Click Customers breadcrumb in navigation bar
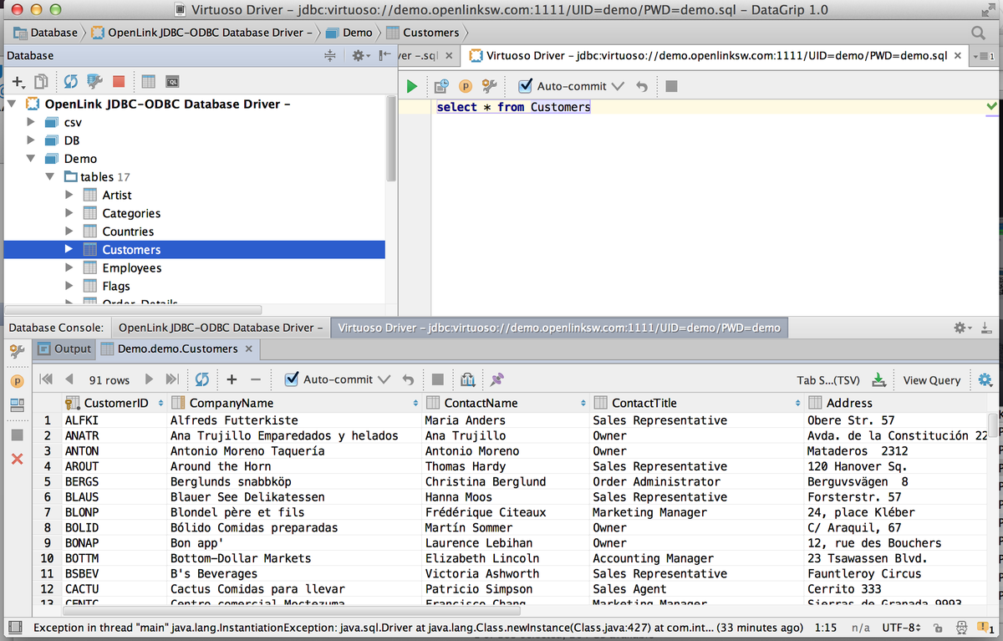 pyautogui.click(x=422, y=33)
